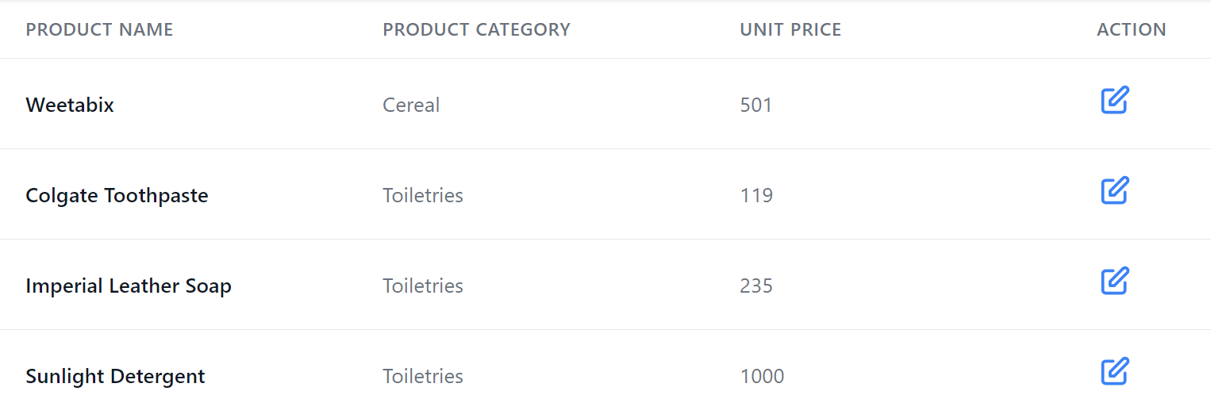Select the Colgate Toothpaste product name
Screen dimensions: 1211x418
(x=117, y=195)
